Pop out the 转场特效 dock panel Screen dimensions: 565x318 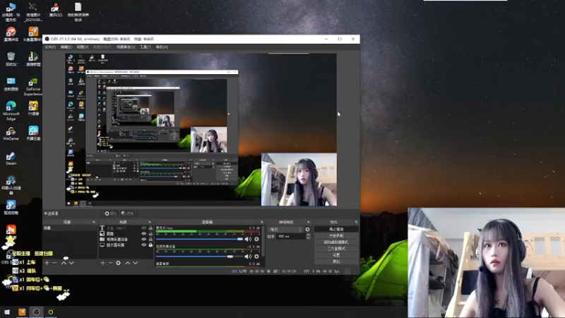pos(309,222)
